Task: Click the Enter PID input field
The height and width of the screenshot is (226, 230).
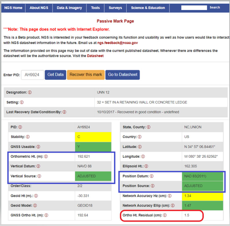Action: (32, 75)
